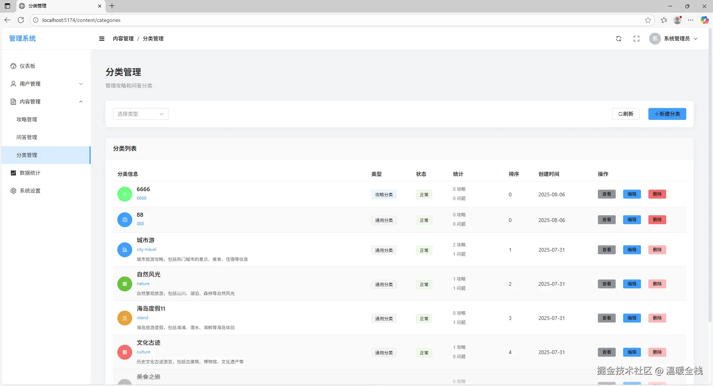Click the system administrator avatar

655,39
